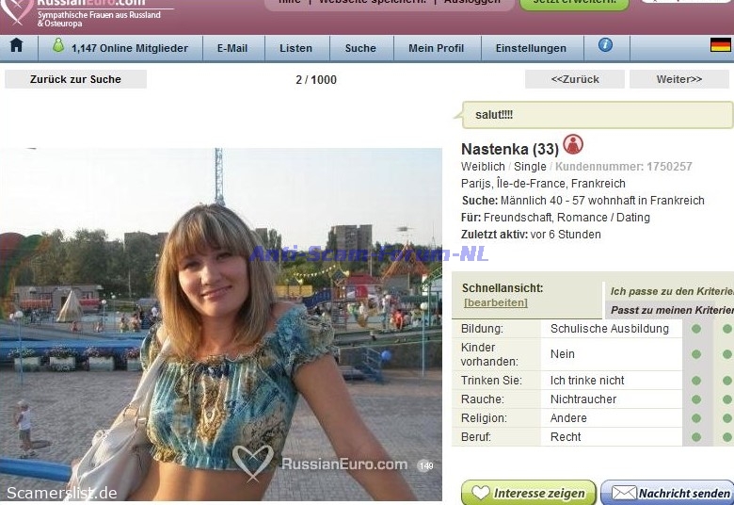Switch to Passt zu meinen Kriterien tab
This screenshot has height=505, width=734.
pos(671,310)
